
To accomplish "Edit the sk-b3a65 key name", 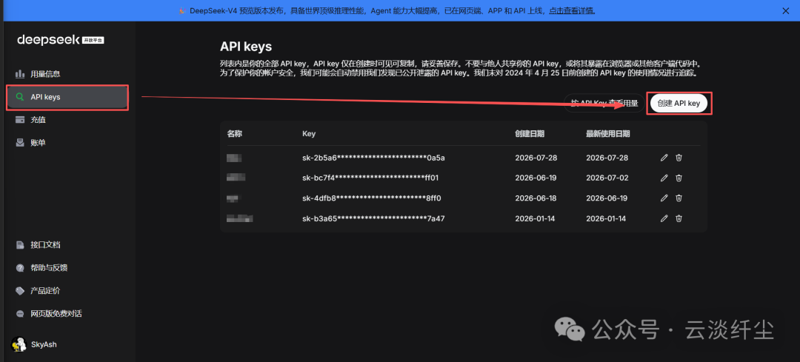I will click(x=664, y=218).
